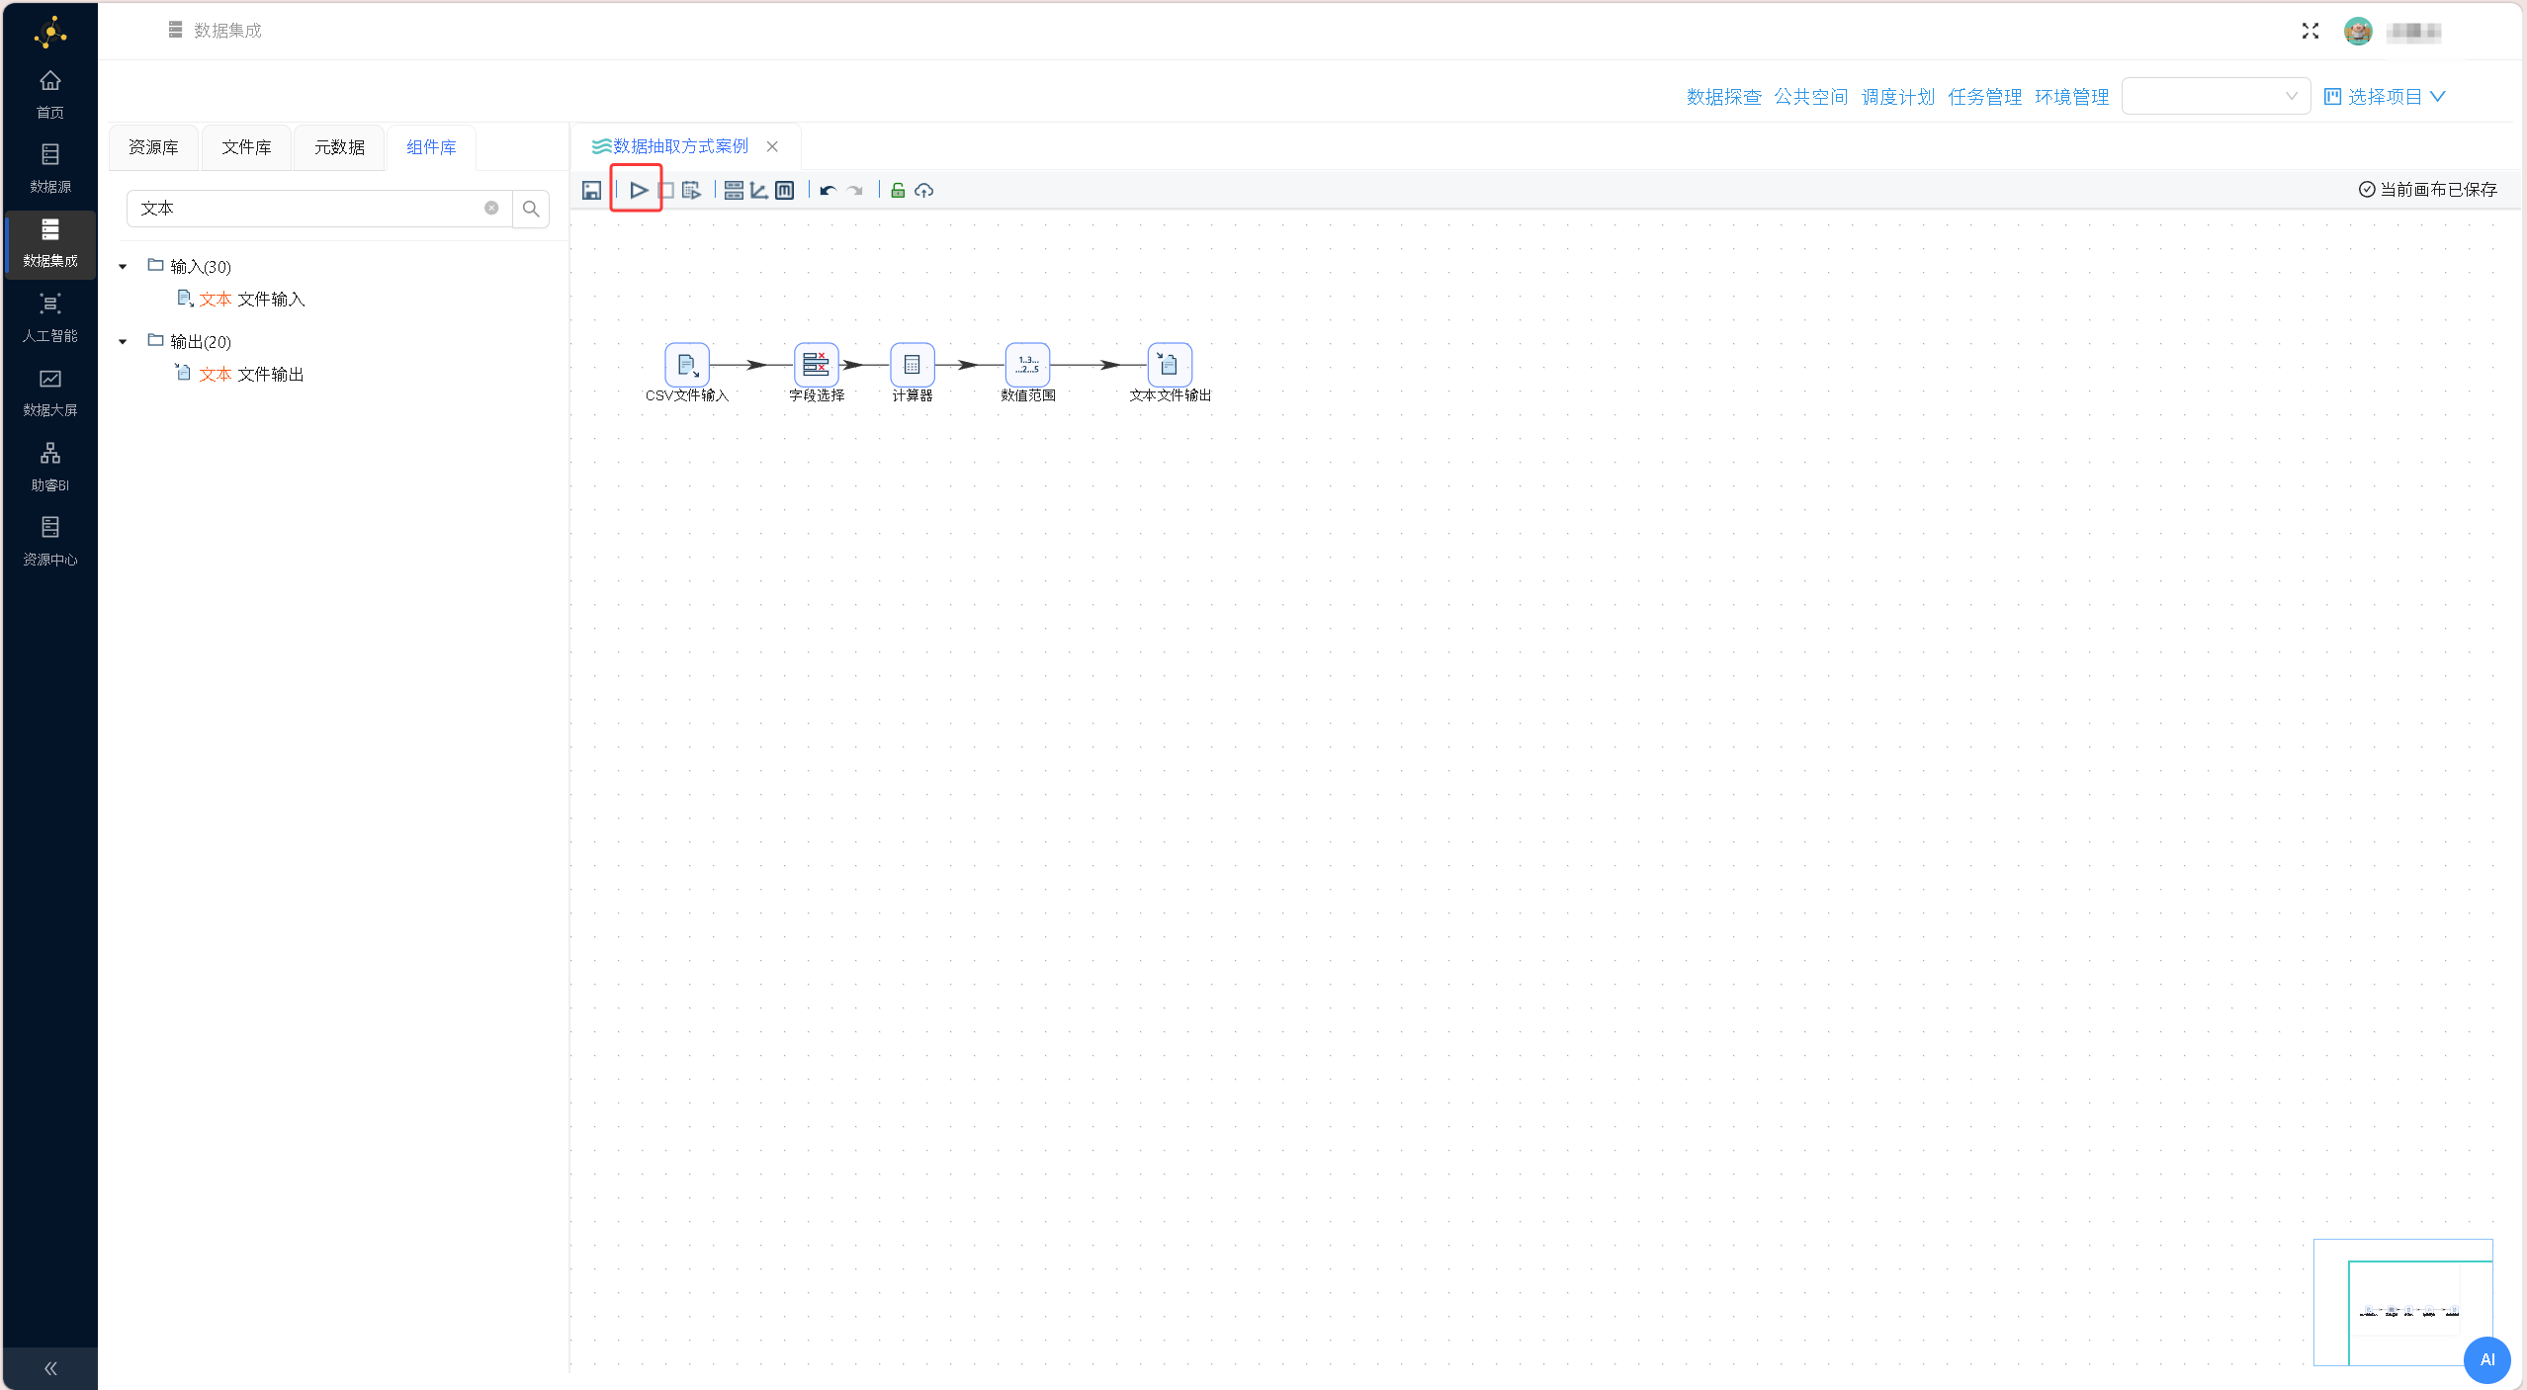2527x1390 pixels.
Task: Open the 数据探查 link
Action: [x=1724, y=97]
